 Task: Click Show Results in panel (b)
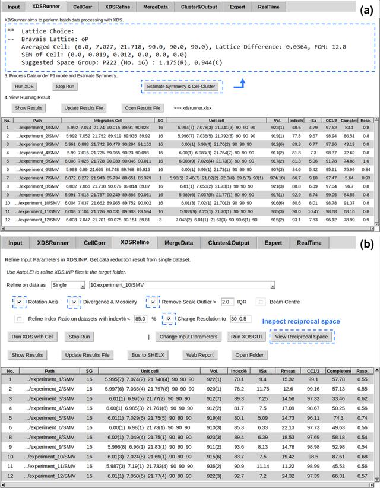click(x=27, y=355)
